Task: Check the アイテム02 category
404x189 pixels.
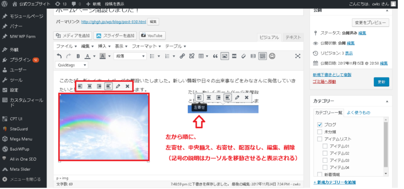Action: [325, 154]
